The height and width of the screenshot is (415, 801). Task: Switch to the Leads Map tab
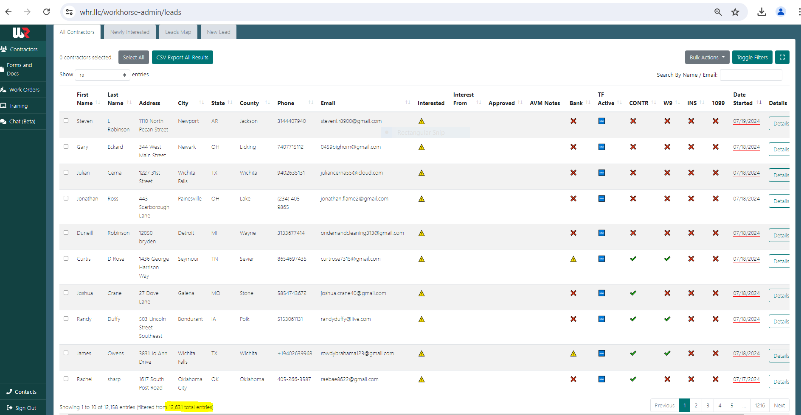pos(178,32)
